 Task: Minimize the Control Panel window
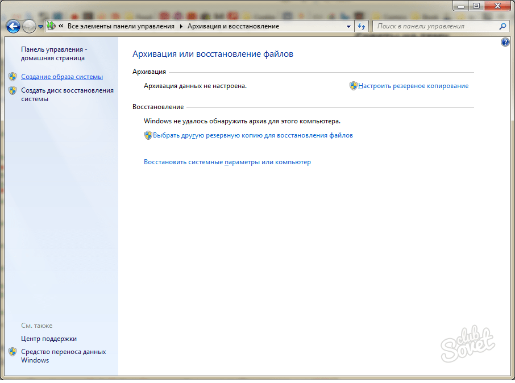click(x=461, y=6)
